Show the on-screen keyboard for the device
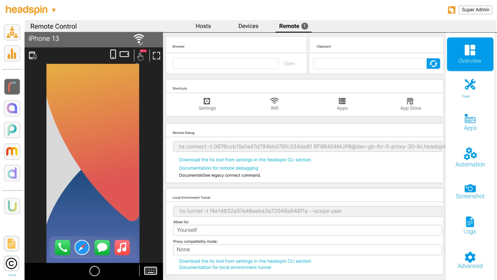497x280 pixels. 150,271
